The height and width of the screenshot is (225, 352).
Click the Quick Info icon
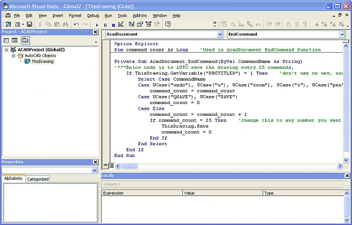(x=241, y=24)
